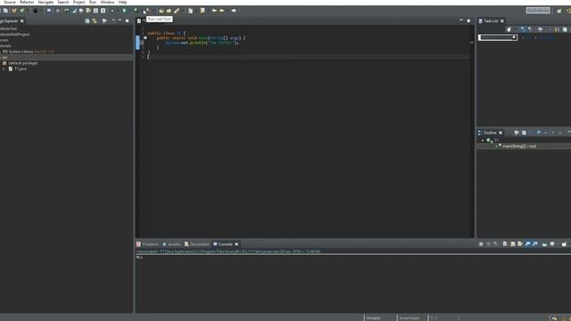Viewport: 571px width, 321px height.
Task: Close the Package Explorer tab
Action: (x=22, y=21)
